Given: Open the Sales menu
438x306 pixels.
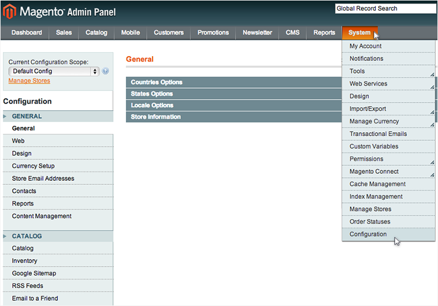Looking at the screenshot, I should [64, 32].
